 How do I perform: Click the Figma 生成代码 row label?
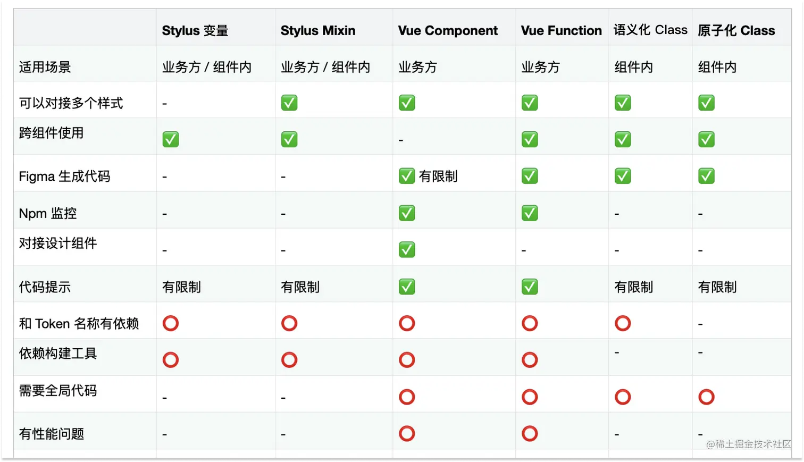coord(64,176)
